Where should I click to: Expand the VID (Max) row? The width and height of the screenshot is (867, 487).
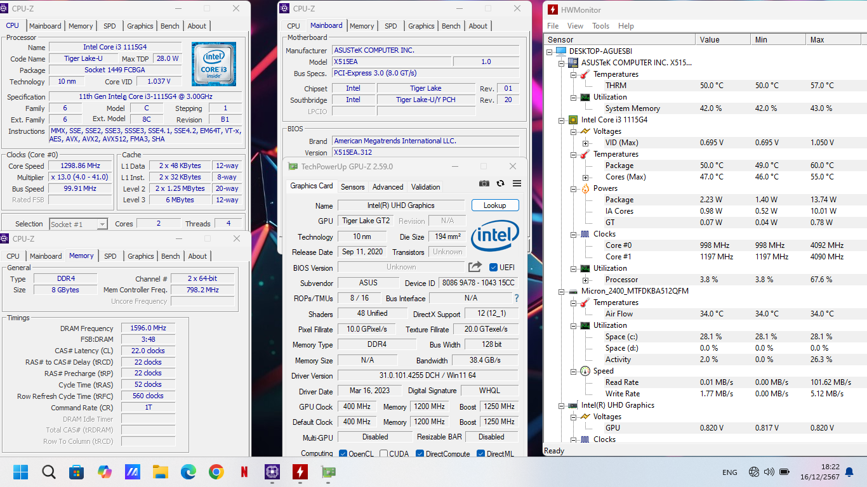click(585, 143)
